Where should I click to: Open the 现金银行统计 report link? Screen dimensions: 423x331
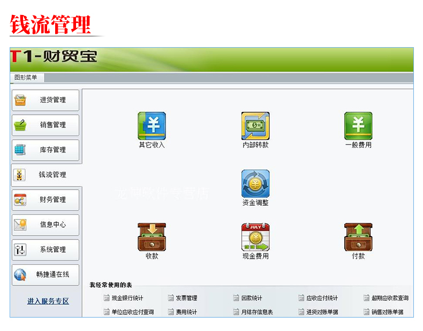(x=127, y=298)
